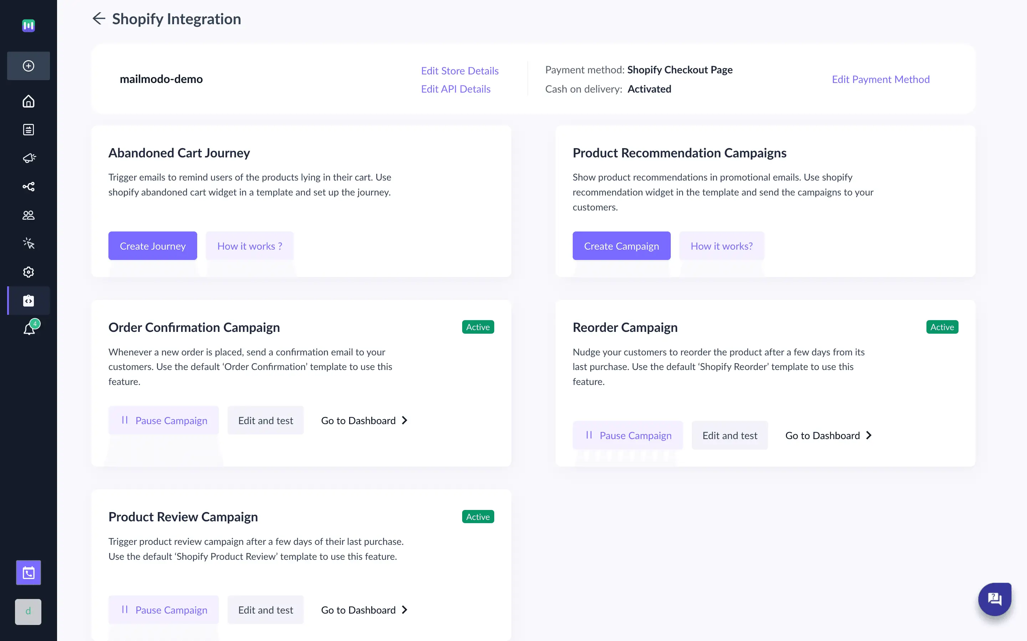Click Create Journey for Abandoned Cart

tap(152, 245)
